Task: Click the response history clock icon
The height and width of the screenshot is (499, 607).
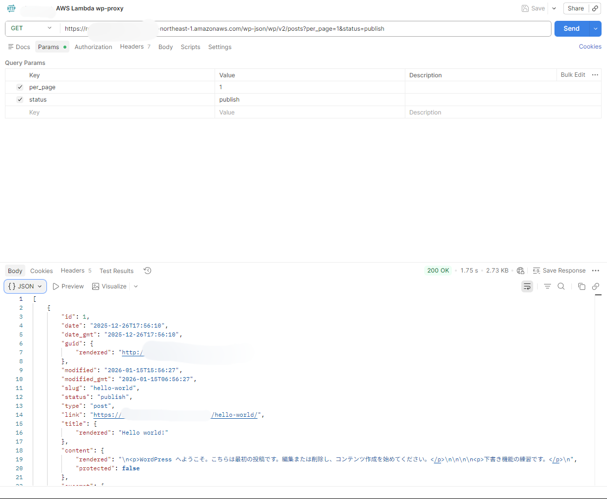Action: coord(147,271)
